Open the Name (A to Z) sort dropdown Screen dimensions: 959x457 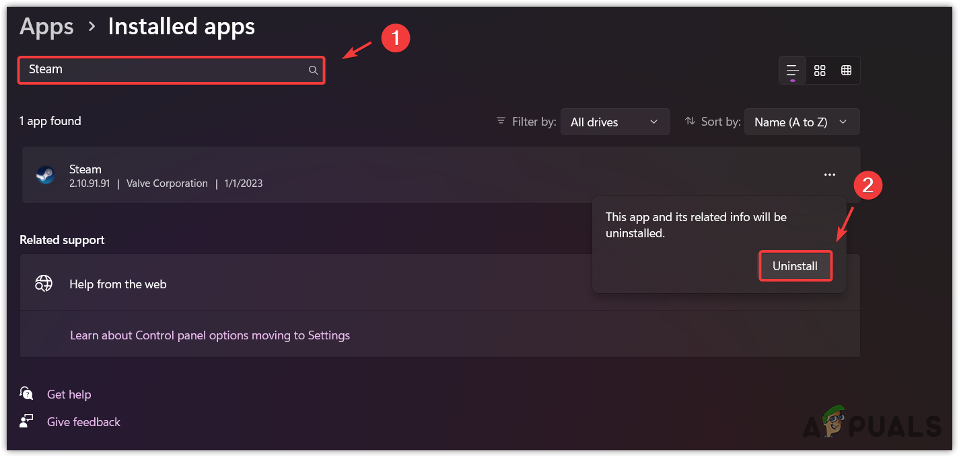tap(801, 122)
